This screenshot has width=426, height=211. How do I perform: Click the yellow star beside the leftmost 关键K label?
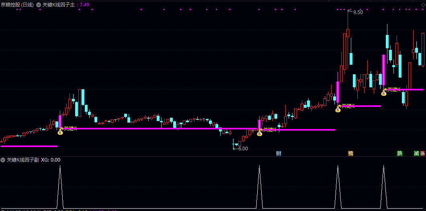coord(61,128)
